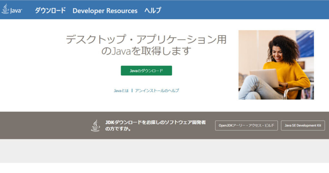
Task: Click the JDKダウンロードをお探しのソフトウェア開発者の方ですか text
Action: (x=155, y=125)
